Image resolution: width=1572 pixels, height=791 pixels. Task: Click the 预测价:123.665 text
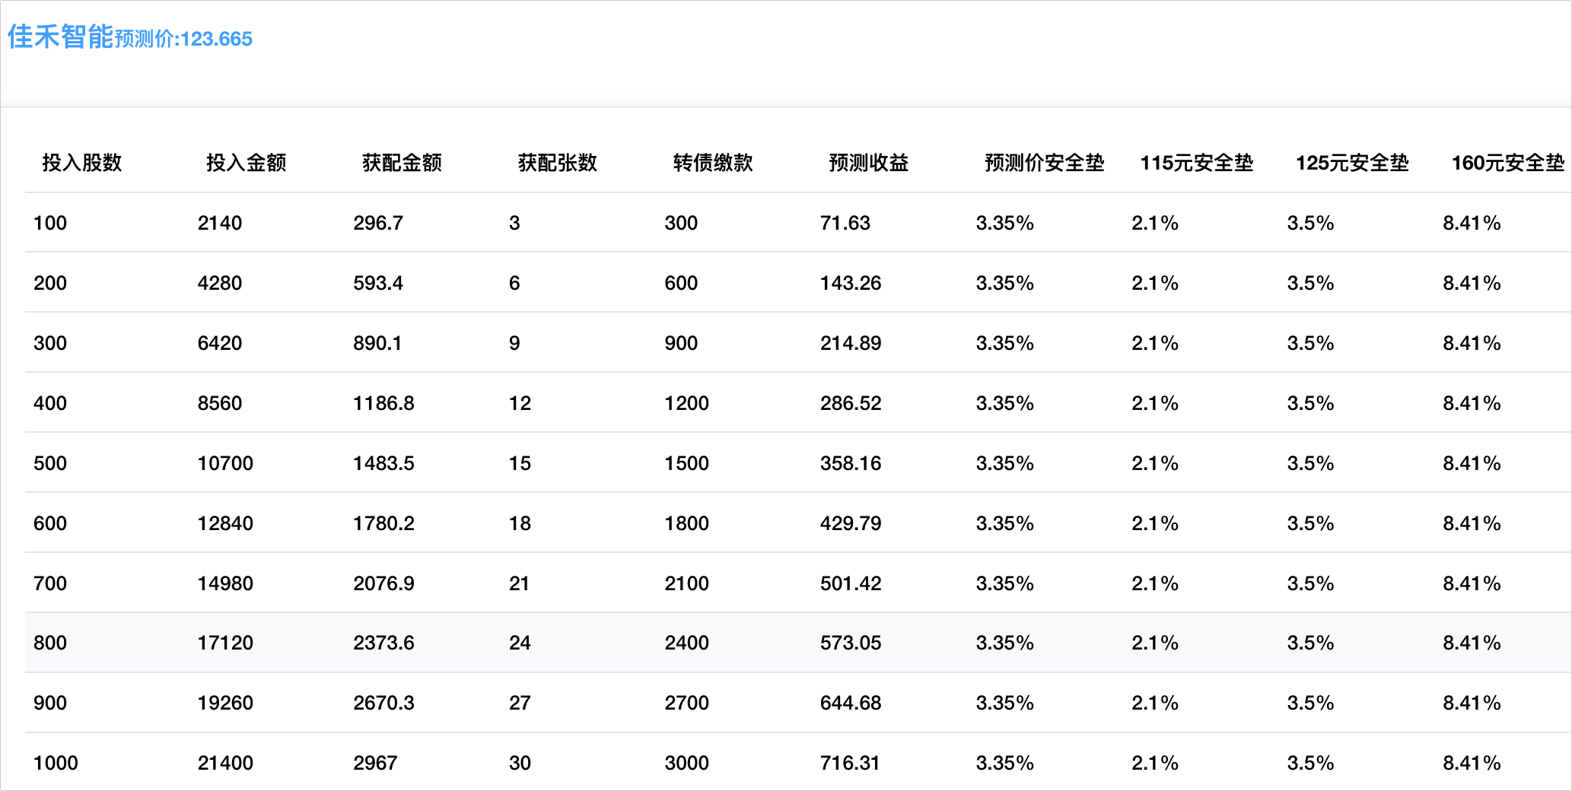[183, 39]
